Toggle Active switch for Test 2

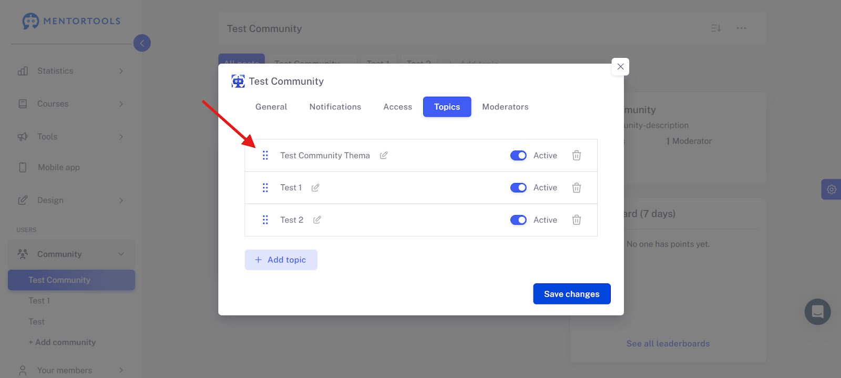coord(518,220)
